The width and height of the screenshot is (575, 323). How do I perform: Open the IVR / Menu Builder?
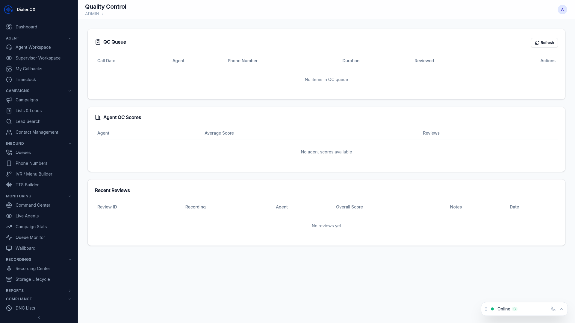tap(34, 174)
